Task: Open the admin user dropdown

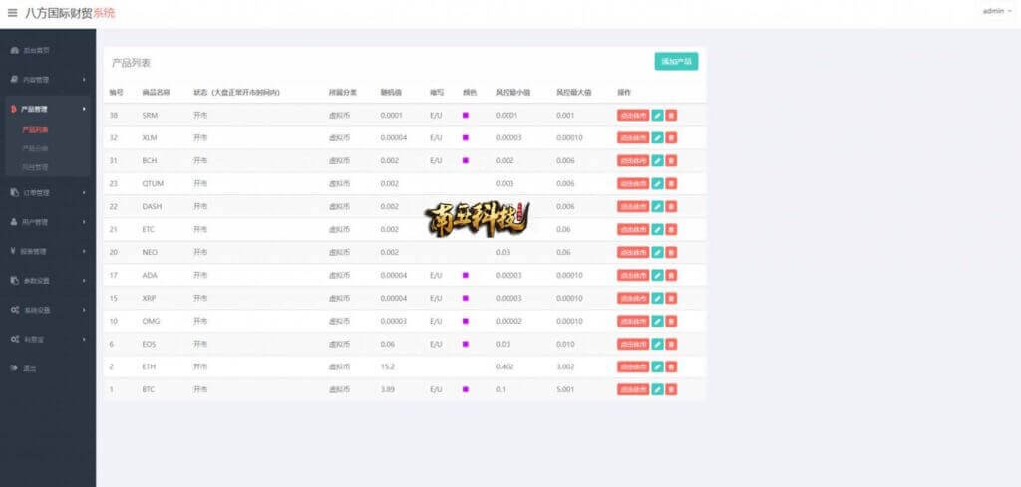Action: pyautogui.click(x=996, y=11)
